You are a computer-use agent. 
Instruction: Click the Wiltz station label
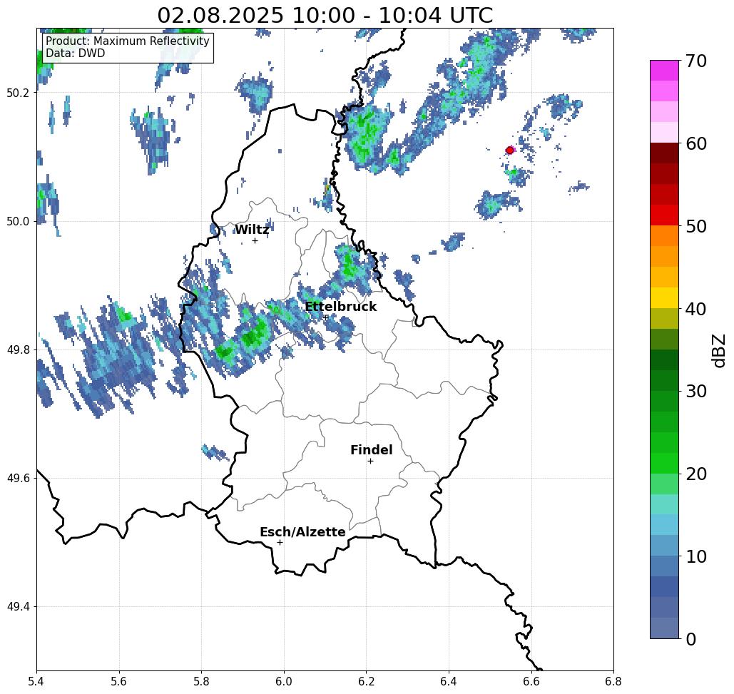(252, 230)
